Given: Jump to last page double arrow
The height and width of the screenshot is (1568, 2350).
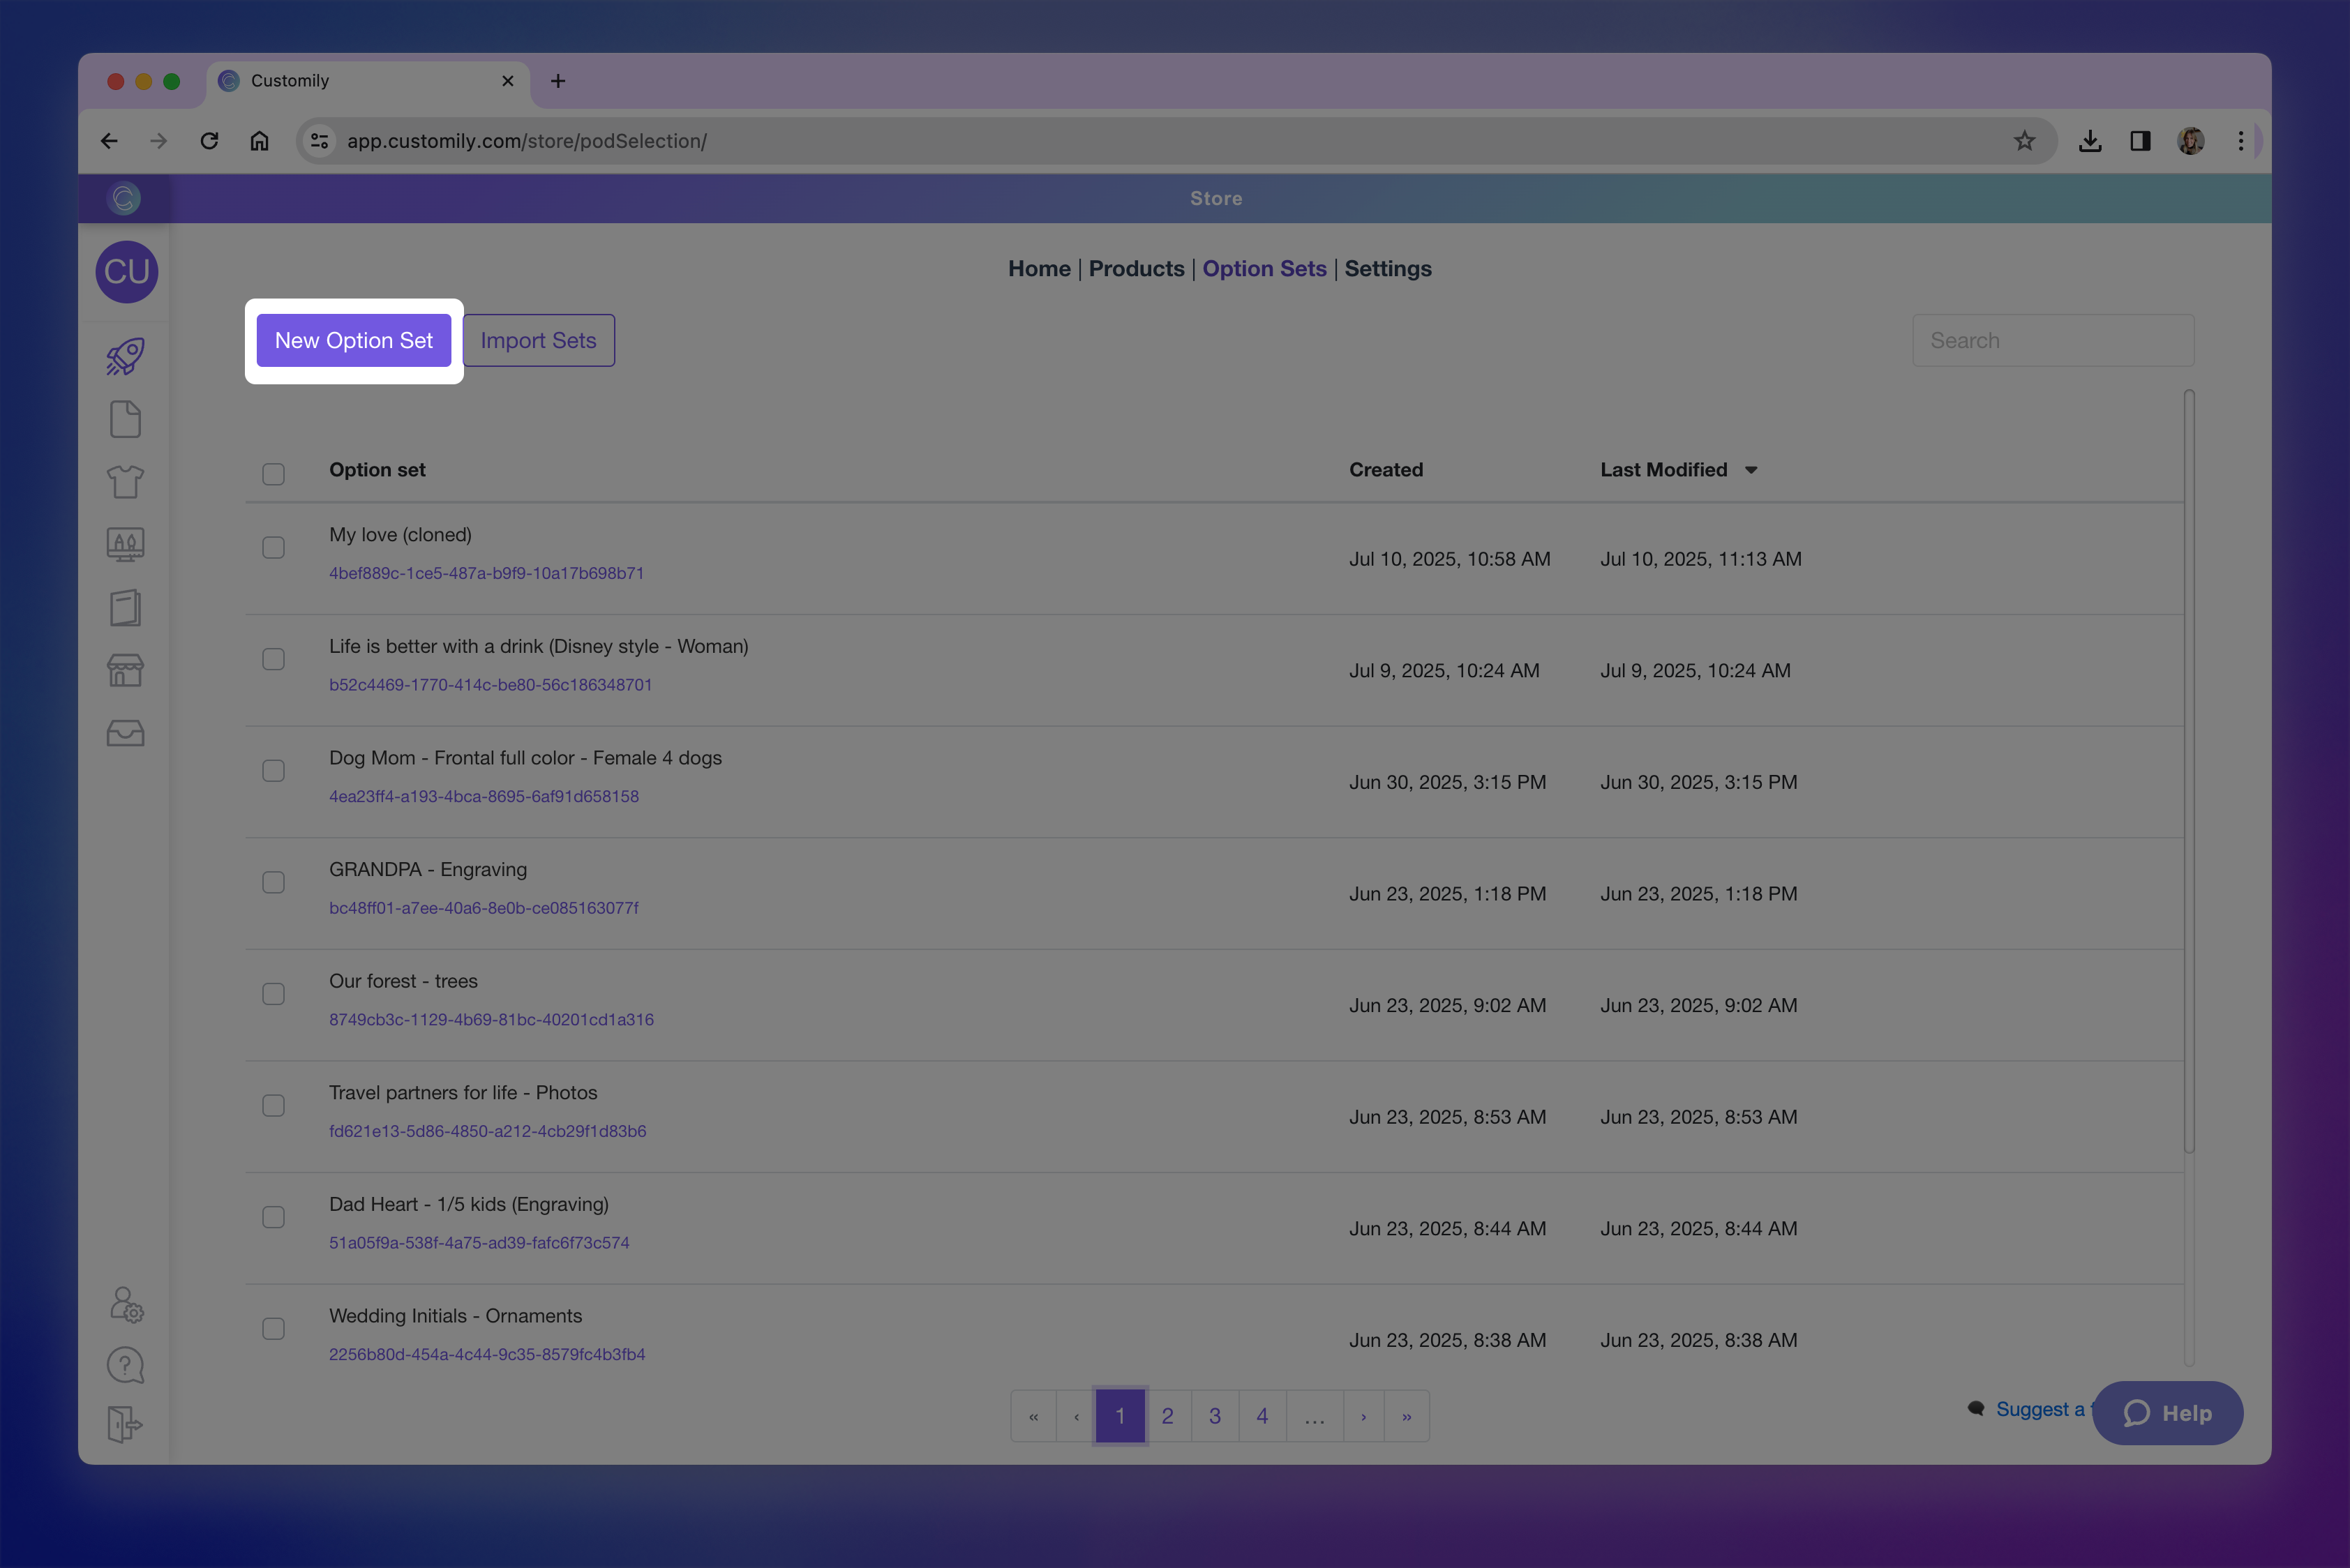Looking at the screenshot, I should (x=1407, y=1416).
